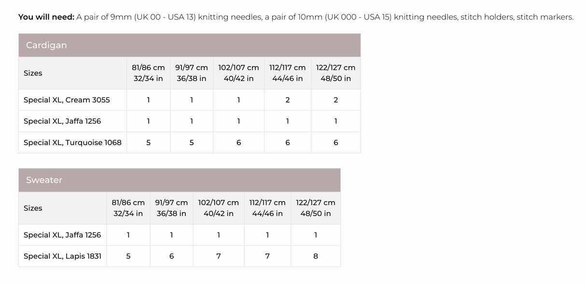Select Cardigan's 81/86 cm size column header
Viewport: 586px width, 285px height.
(148, 73)
